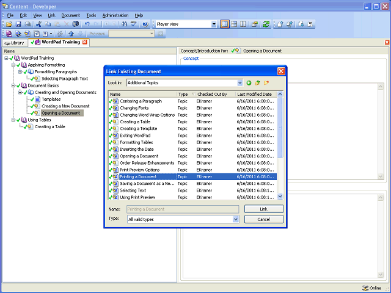Select Selecting Paragraph Text in the tree

[65, 79]
